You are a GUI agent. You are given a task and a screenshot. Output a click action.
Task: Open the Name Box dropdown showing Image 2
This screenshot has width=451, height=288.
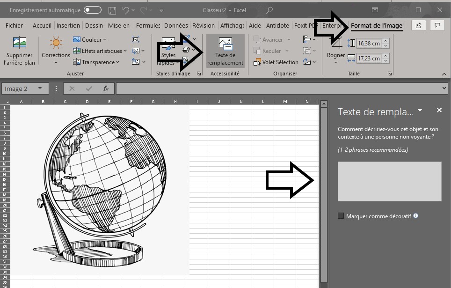pos(40,89)
